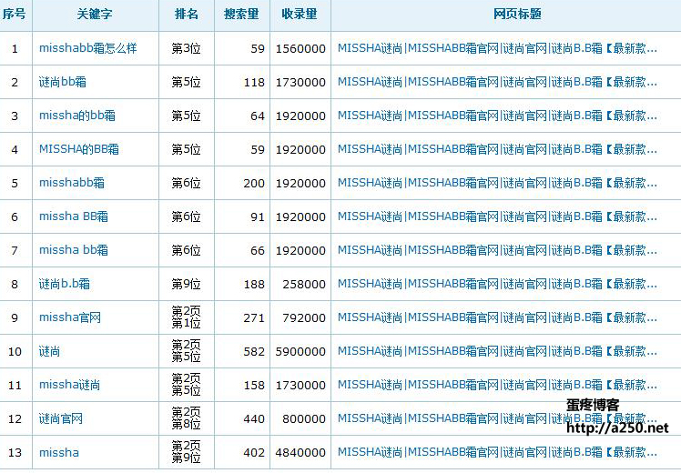
Task: Select search volume 582 in row 10
Action: tap(254, 351)
